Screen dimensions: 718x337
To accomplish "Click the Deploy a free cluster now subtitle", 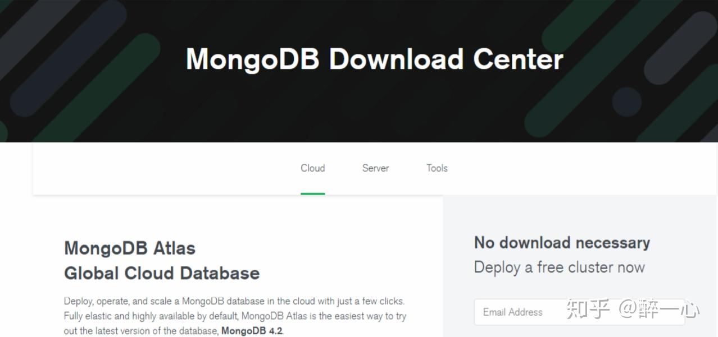I will 559,267.
